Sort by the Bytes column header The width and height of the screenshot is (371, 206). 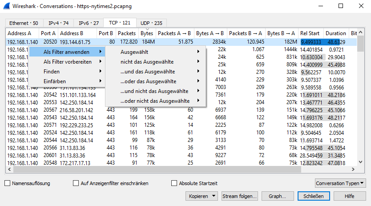pyautogui.click(x=147, y=33)
